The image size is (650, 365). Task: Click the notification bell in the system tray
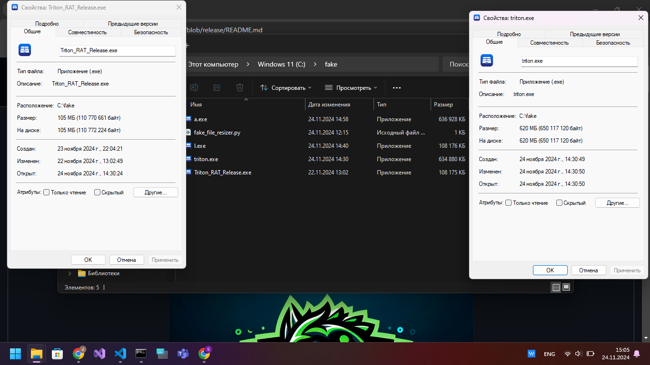pyautogui.click(x=637, y=354)
